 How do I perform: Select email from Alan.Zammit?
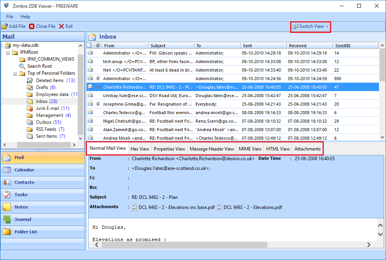pyautogui.click(x=233, y=130)
